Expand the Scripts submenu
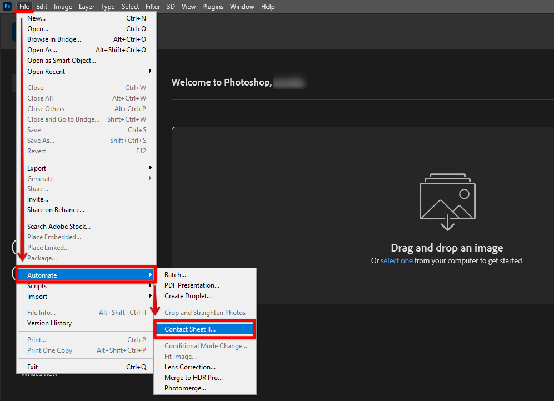Image resolution: width=554 pixels, height=401 pixels. tap(87, 286)
